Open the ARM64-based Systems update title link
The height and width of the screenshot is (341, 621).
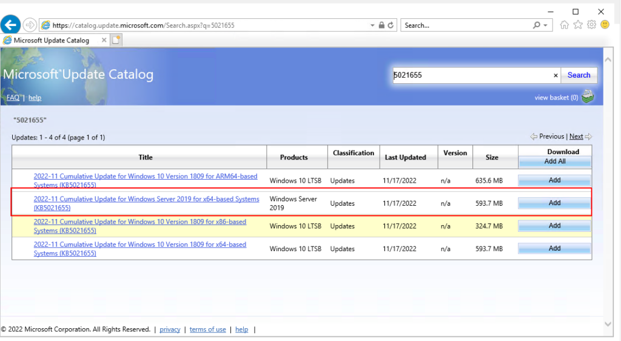click(146, 181)
